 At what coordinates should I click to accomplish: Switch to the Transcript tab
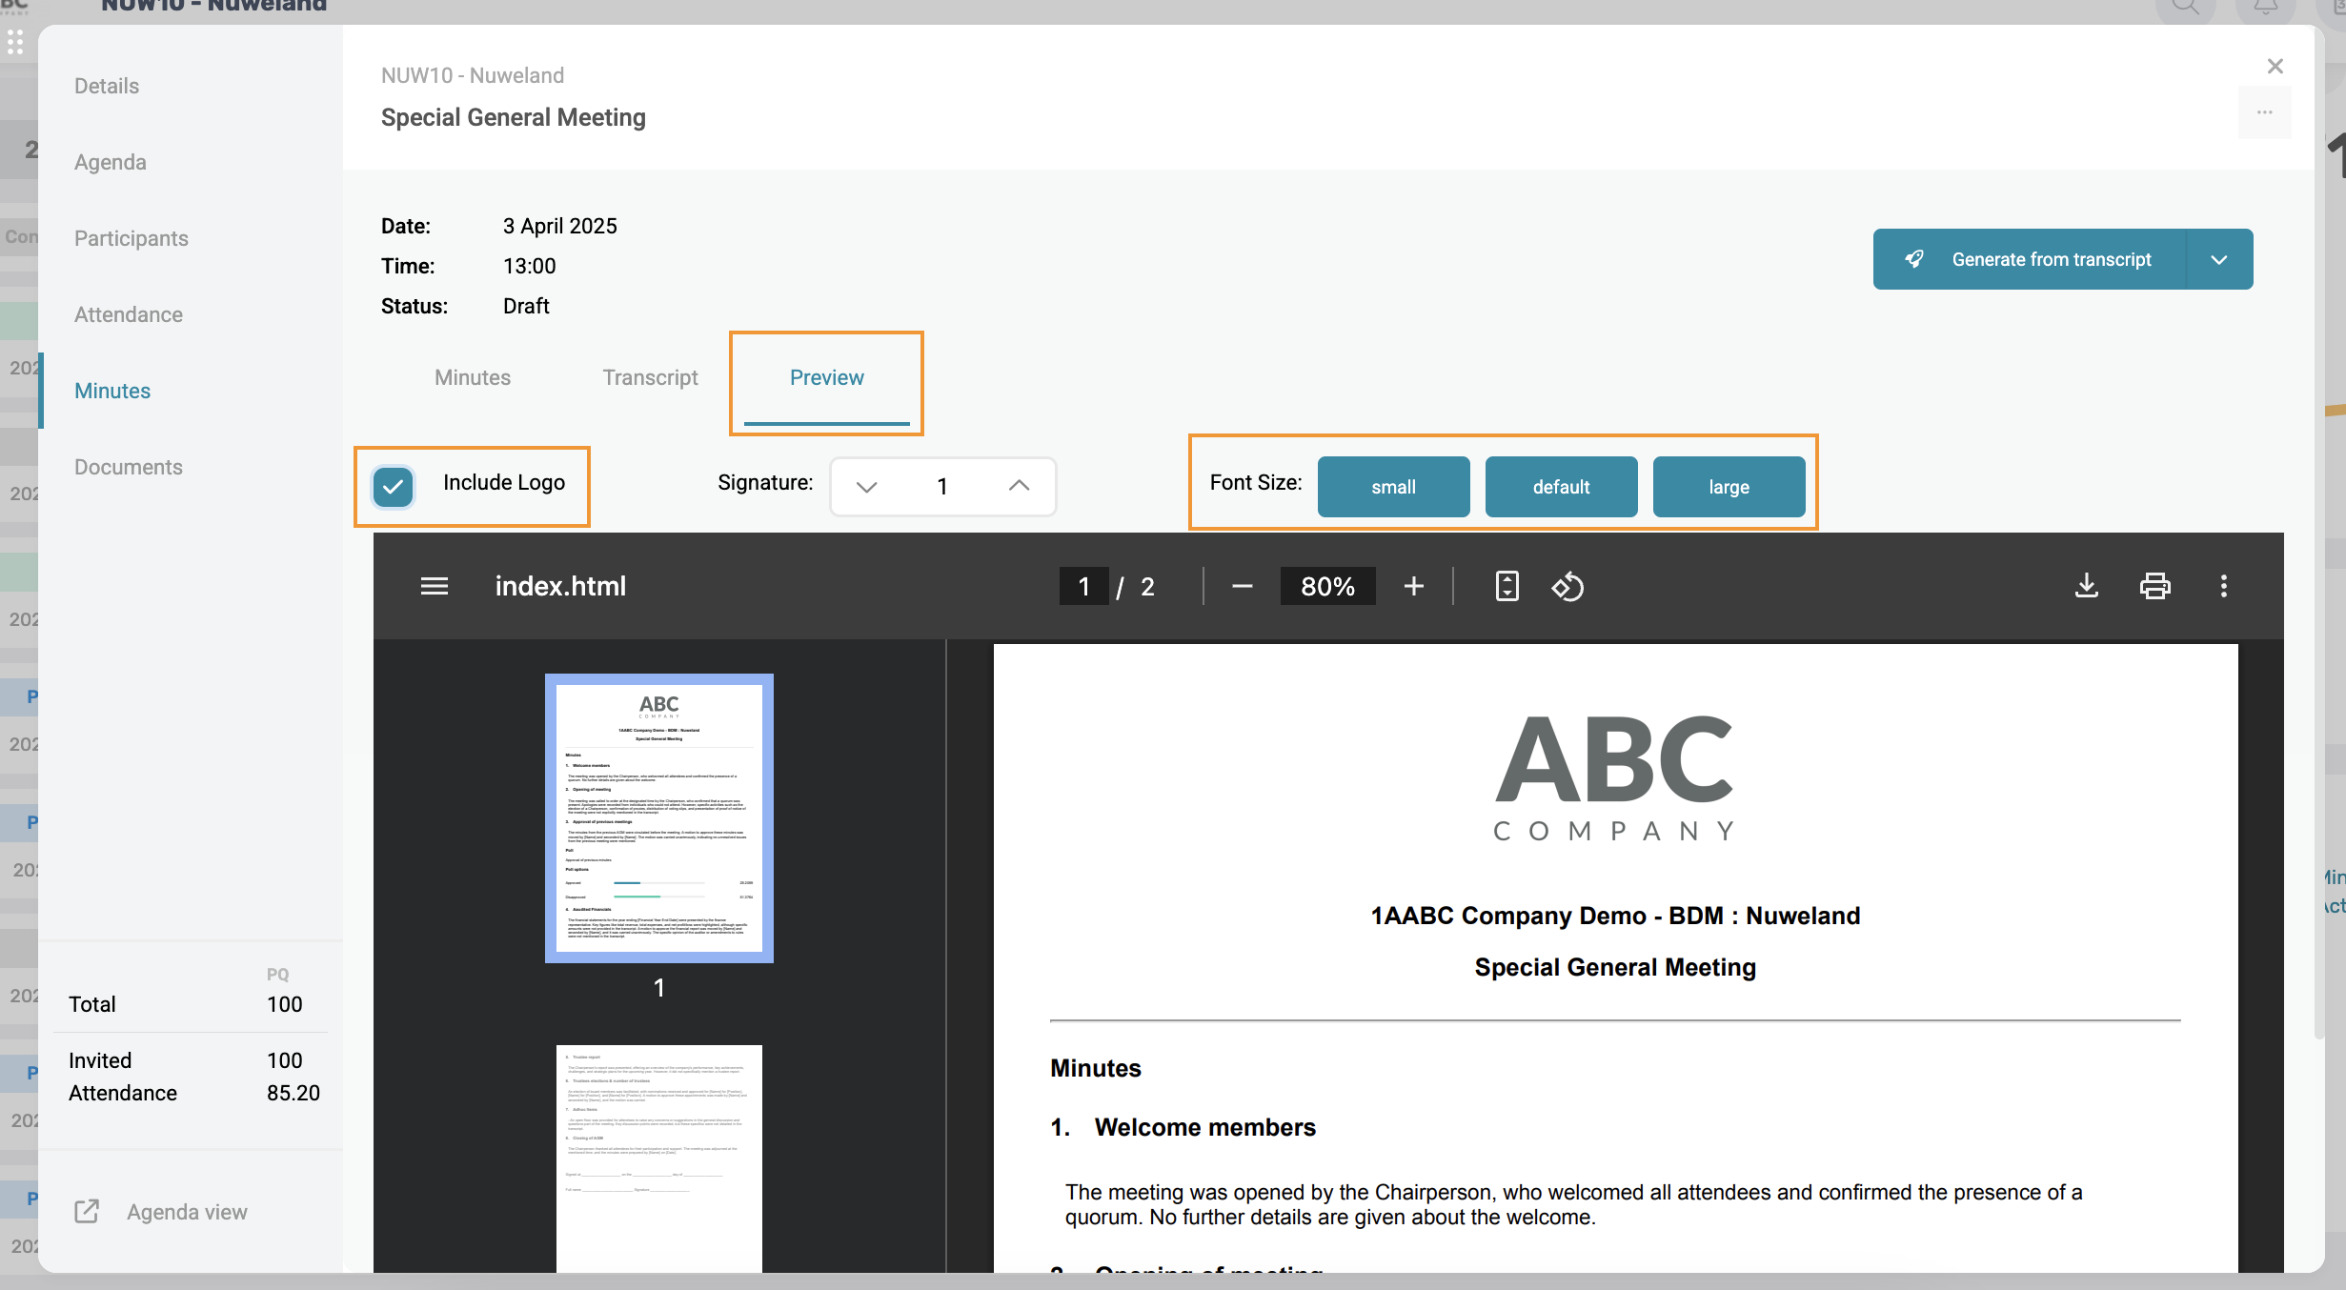click(650, 377)
